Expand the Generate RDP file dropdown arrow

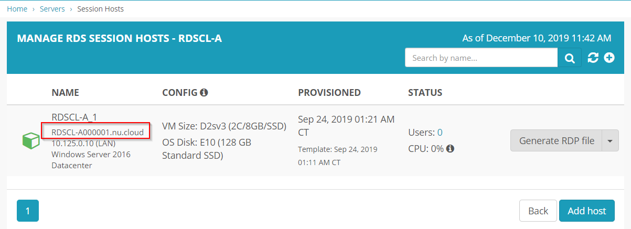610,140
